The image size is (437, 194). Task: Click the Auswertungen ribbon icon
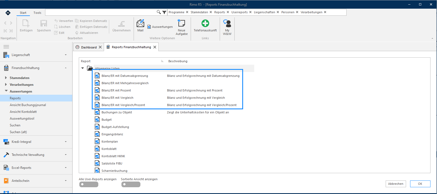pyautogui.click(x=149, y=27)
